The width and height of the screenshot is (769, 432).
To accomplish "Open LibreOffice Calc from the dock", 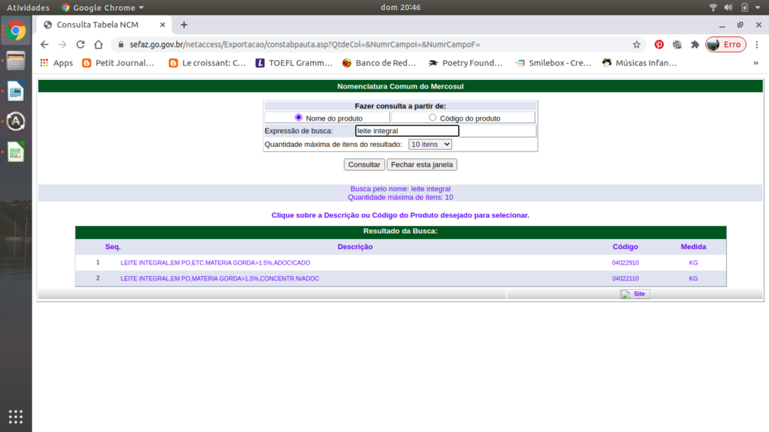I will coord(16,151).
